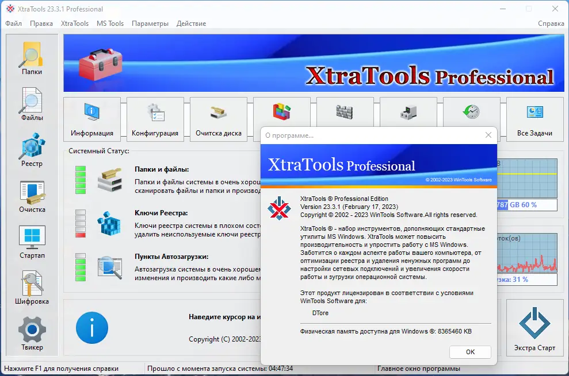The width and height of the screenshot is (569, 376).
Task: Open the Все Задачи tile
Action: (534, 119)
